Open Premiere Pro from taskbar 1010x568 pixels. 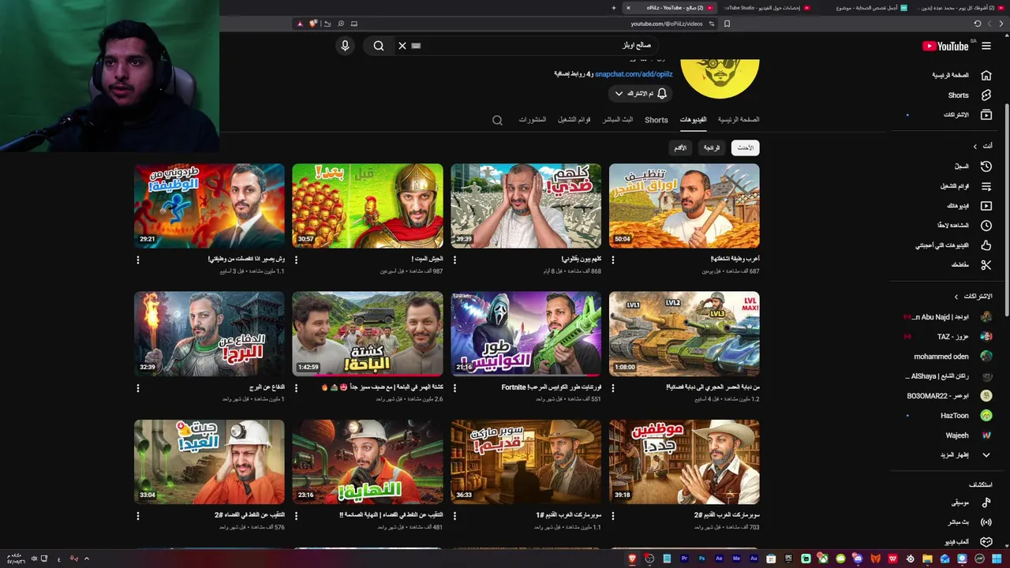pos(684,559)
